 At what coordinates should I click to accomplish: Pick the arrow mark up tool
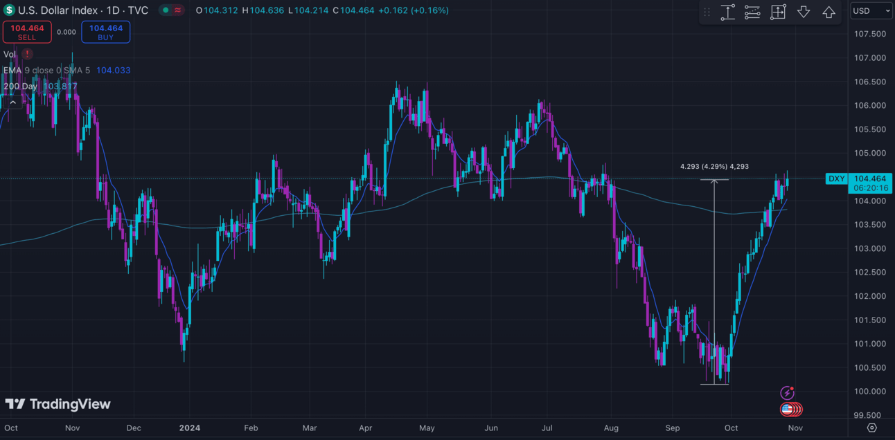click(828, 12)
